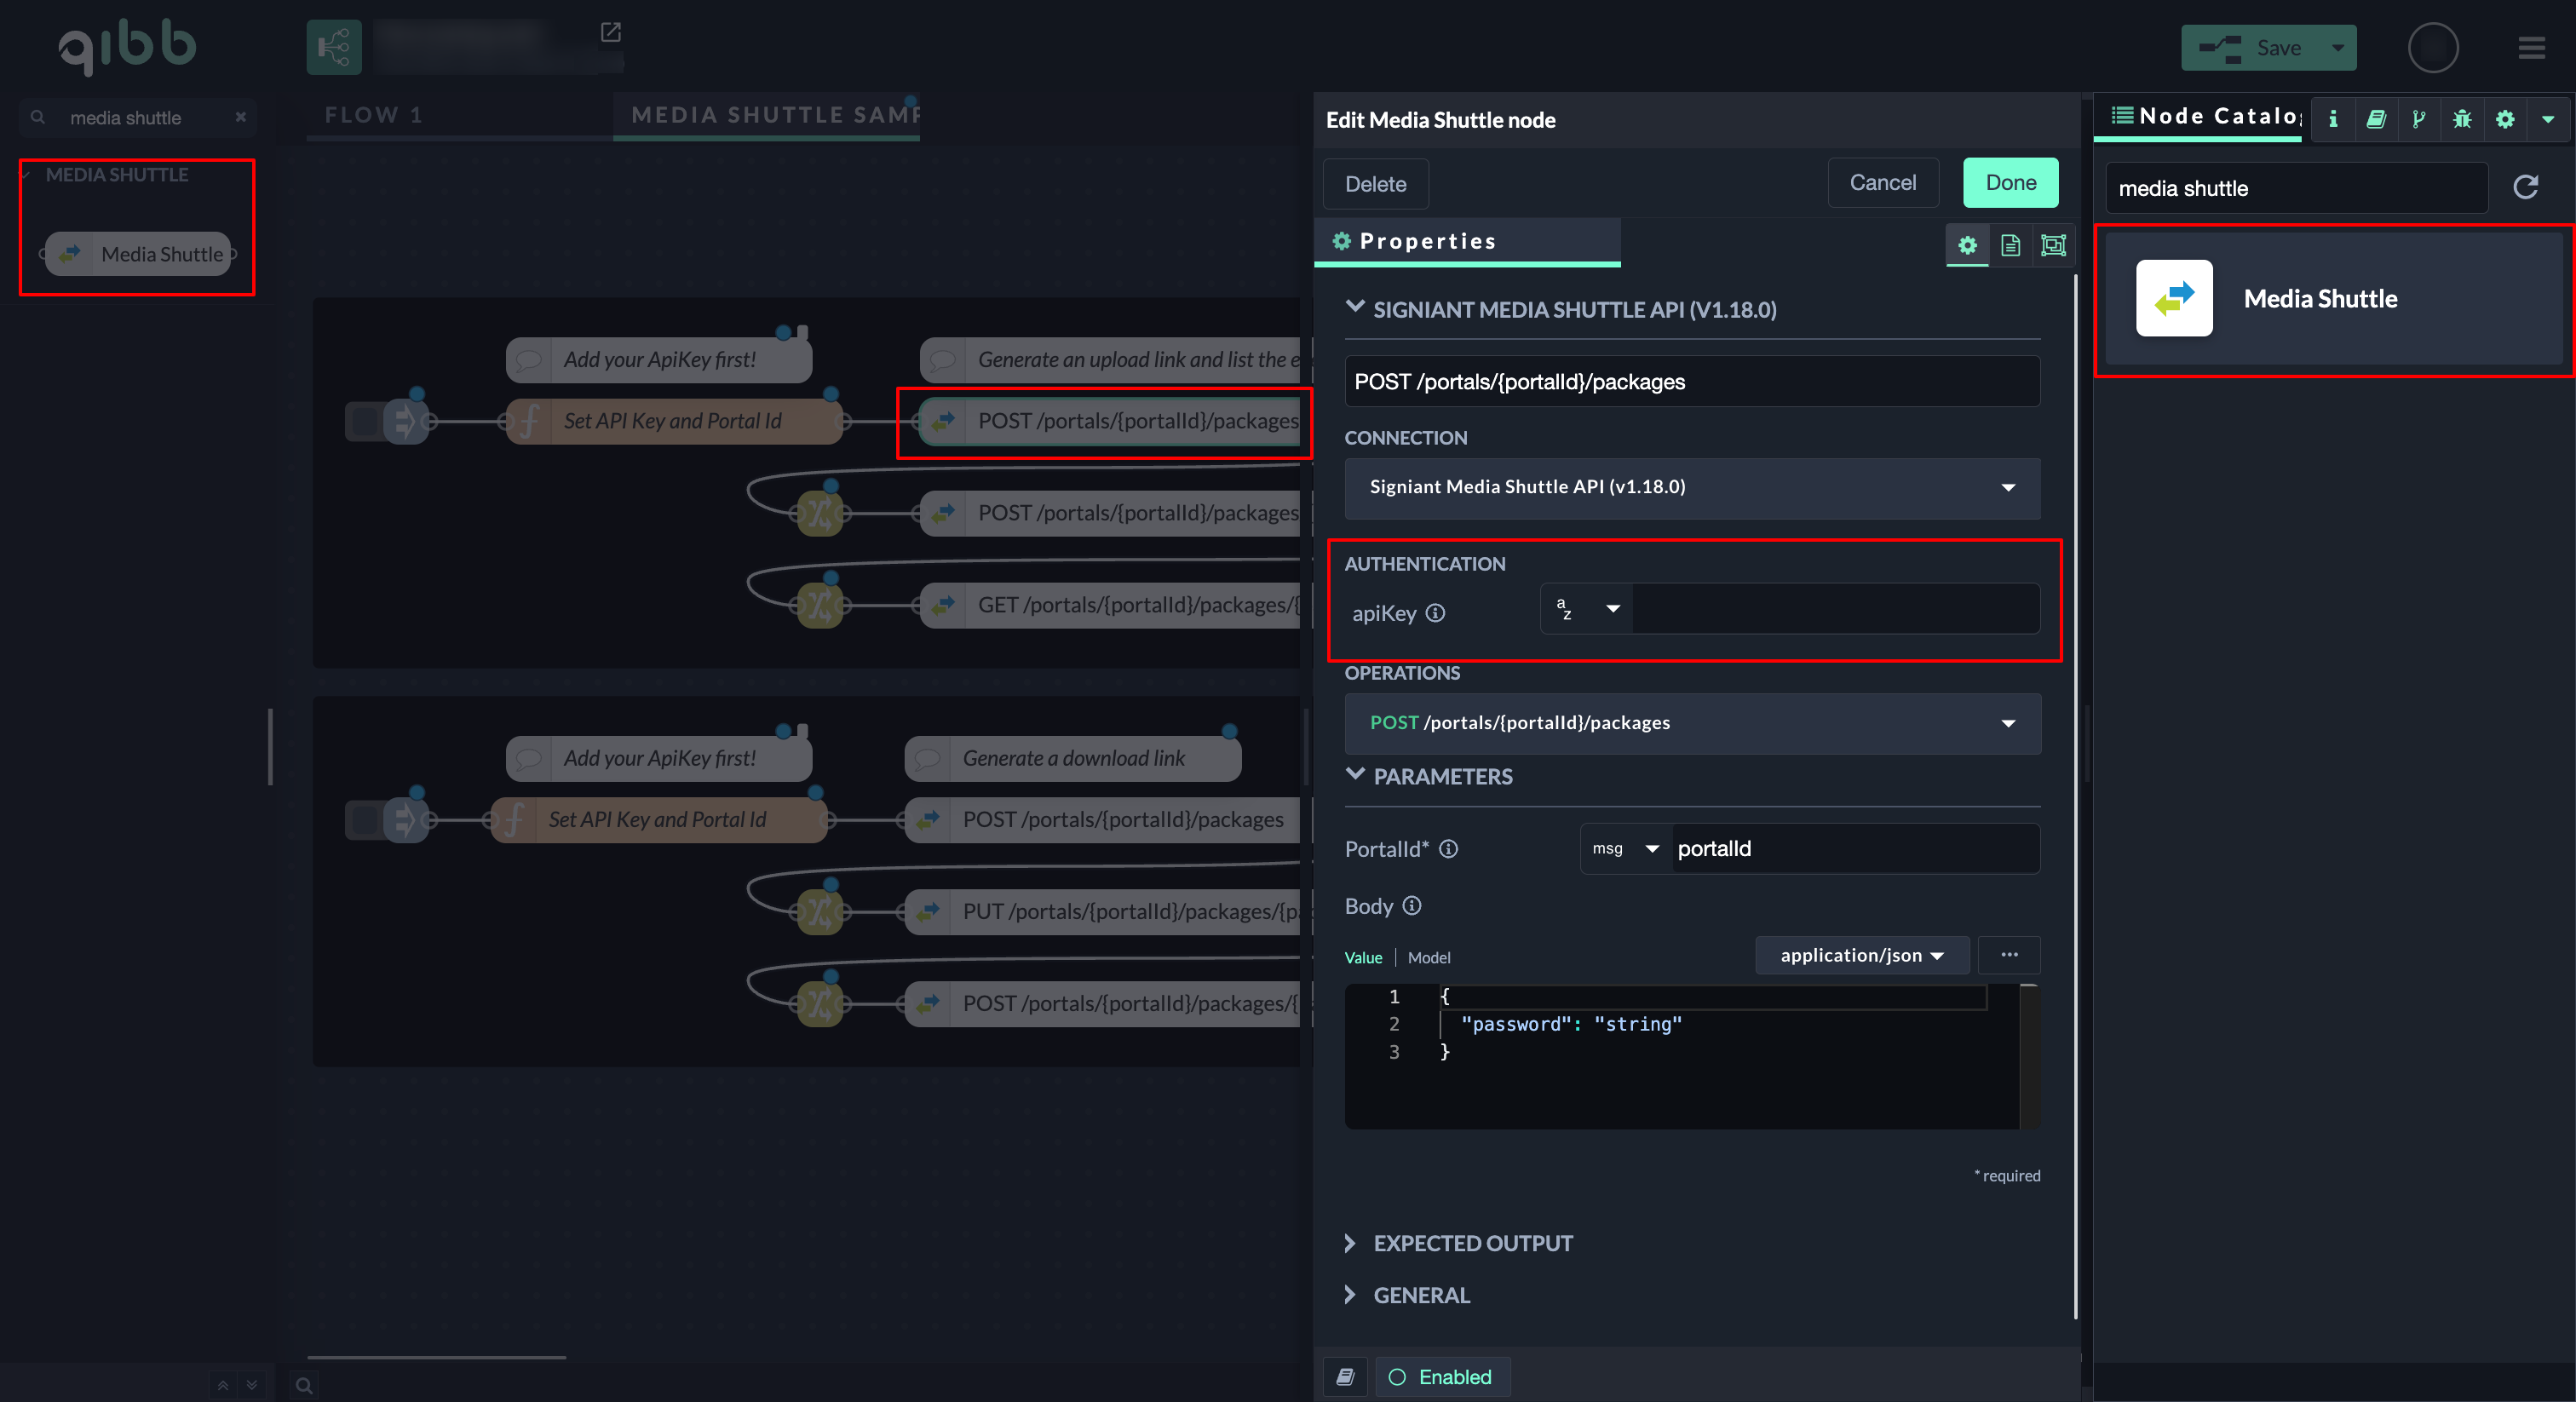Open the application/json content type dropdown
The image size is (2576, 1402).
pos(1861,955)
